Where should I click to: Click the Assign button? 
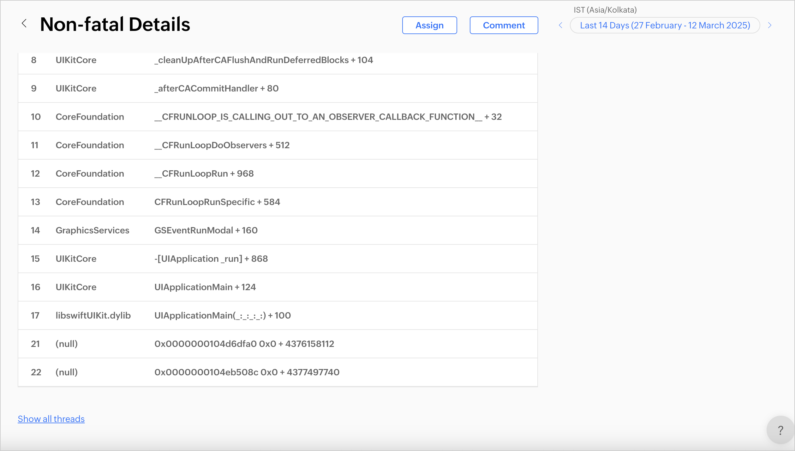coord(429,25)
